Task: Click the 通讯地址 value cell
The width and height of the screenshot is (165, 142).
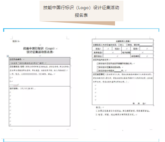Action: coord(117,56)
